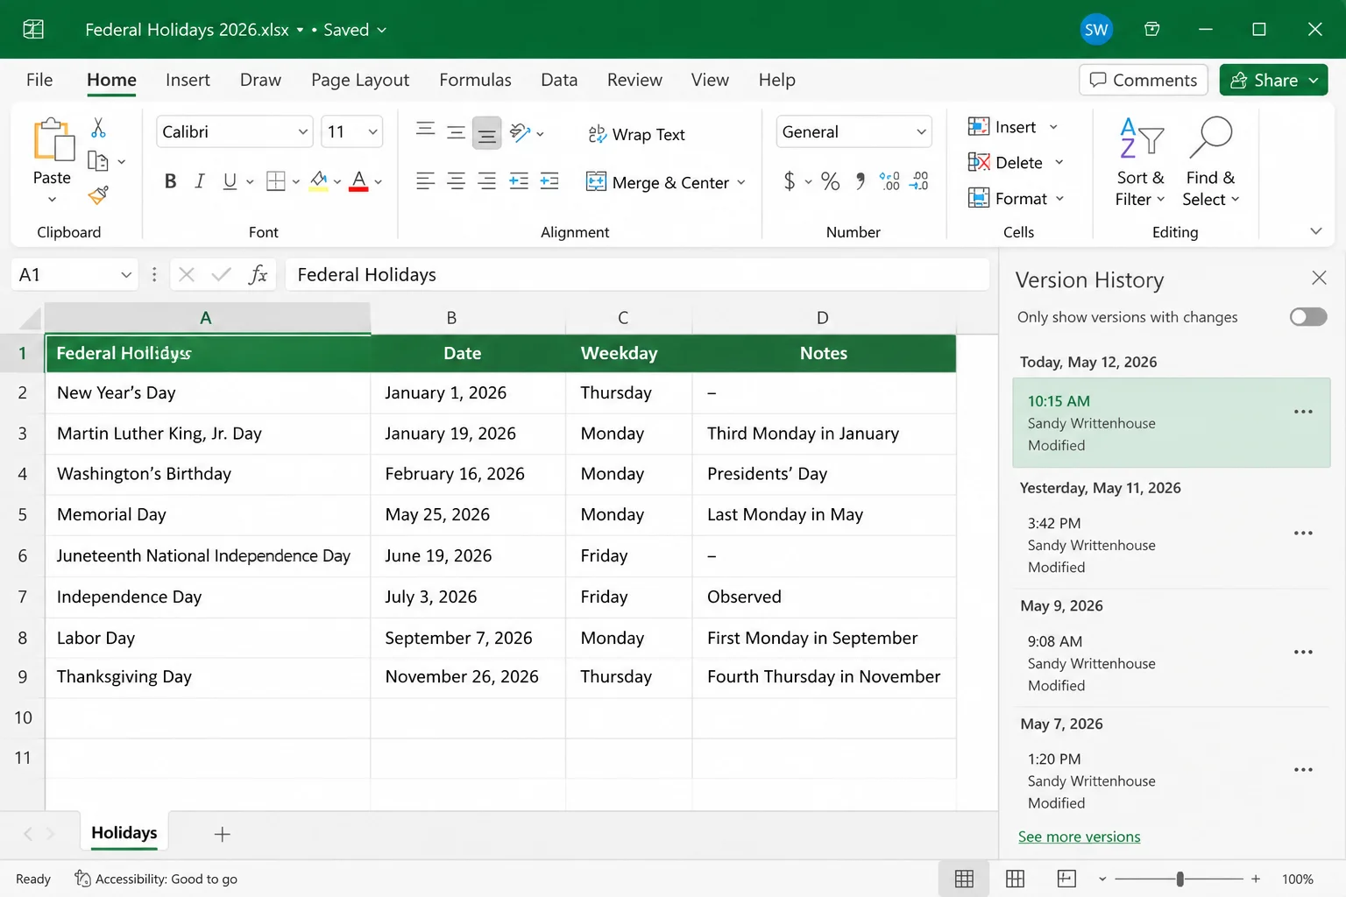Image resolution: width=1346 pixels, height=897 pixels.
Task: Open the font size 11 dropdown
Action: (x=372, y=132)
